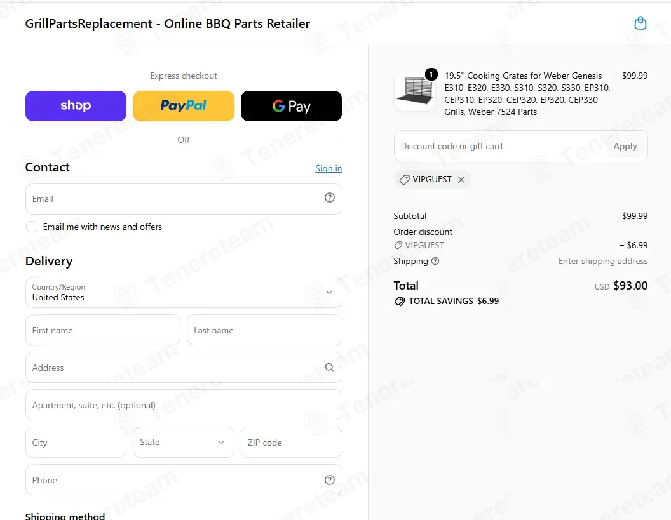Click the Total Savings tag icon
This screenshot has width=671, height=520.
click(x=399, y=302)
